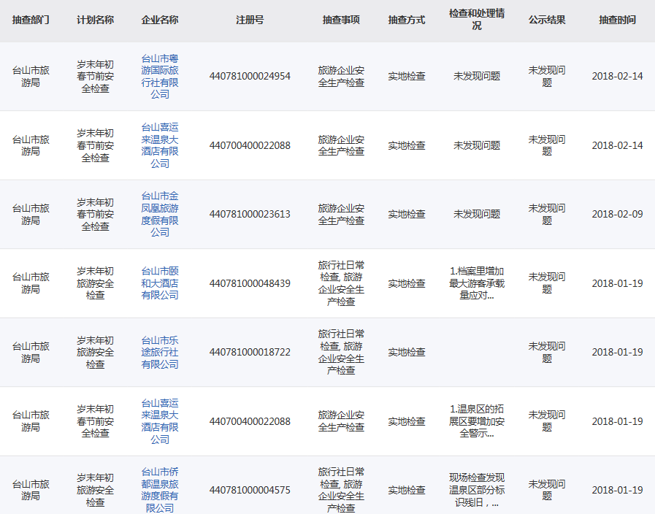The image size is (655, 514).
Task: Click the 抽查时间 column header
Action: pyautogui.click(x=617, y=20)
